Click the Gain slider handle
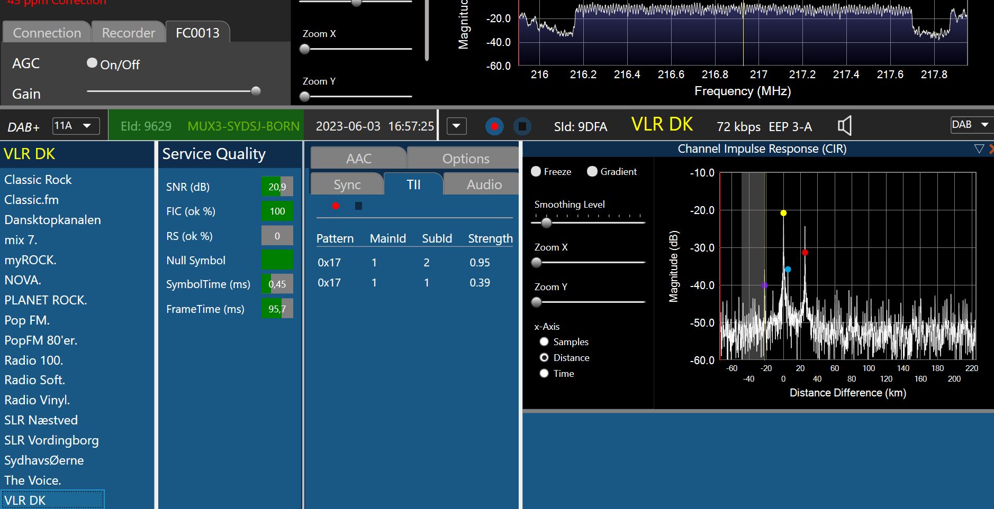Image resolution: width=994 pixels, height=509 pixels. point(256,91)
